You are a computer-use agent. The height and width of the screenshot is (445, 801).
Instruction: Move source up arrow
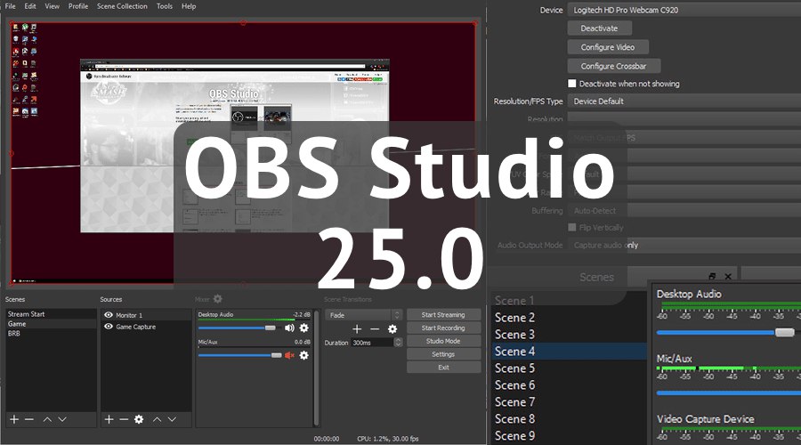pyautogui.click(x=157, y=419)
